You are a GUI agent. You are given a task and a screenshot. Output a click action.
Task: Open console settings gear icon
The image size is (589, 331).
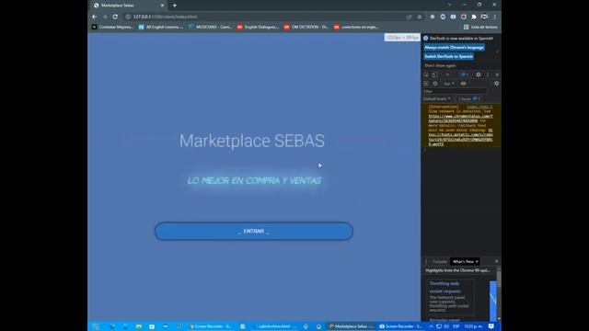tap(496, 84)
